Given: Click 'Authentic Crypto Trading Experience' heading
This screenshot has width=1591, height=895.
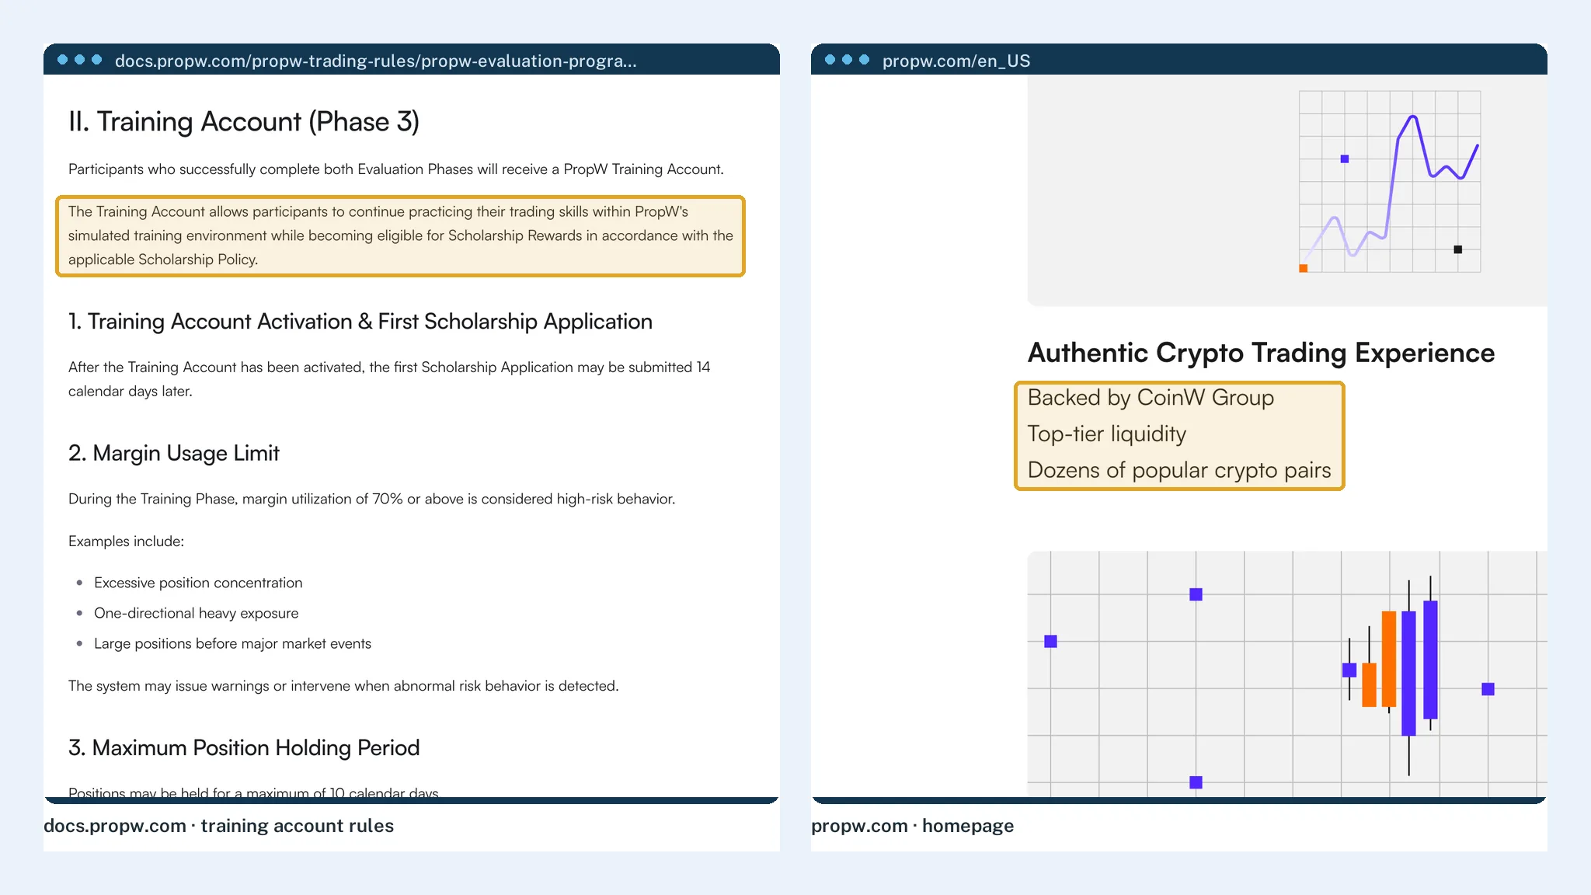Looking at the screenshot, I should coord(1261,353).
